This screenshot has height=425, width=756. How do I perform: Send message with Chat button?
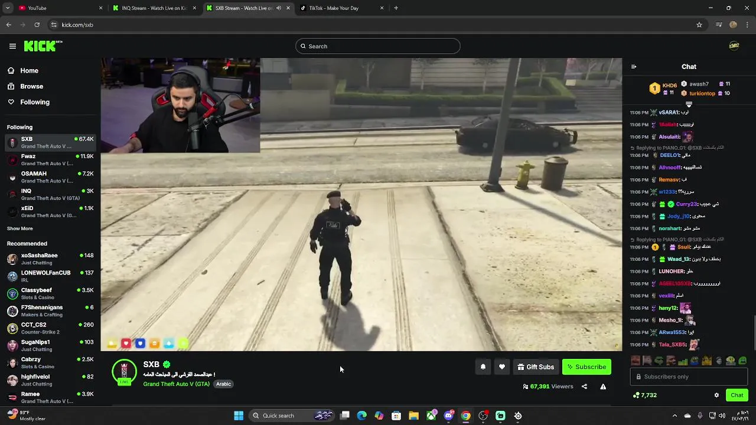click(737, 395)
